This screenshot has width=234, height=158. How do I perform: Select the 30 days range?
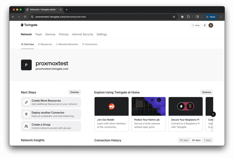[x=196, y=140]
